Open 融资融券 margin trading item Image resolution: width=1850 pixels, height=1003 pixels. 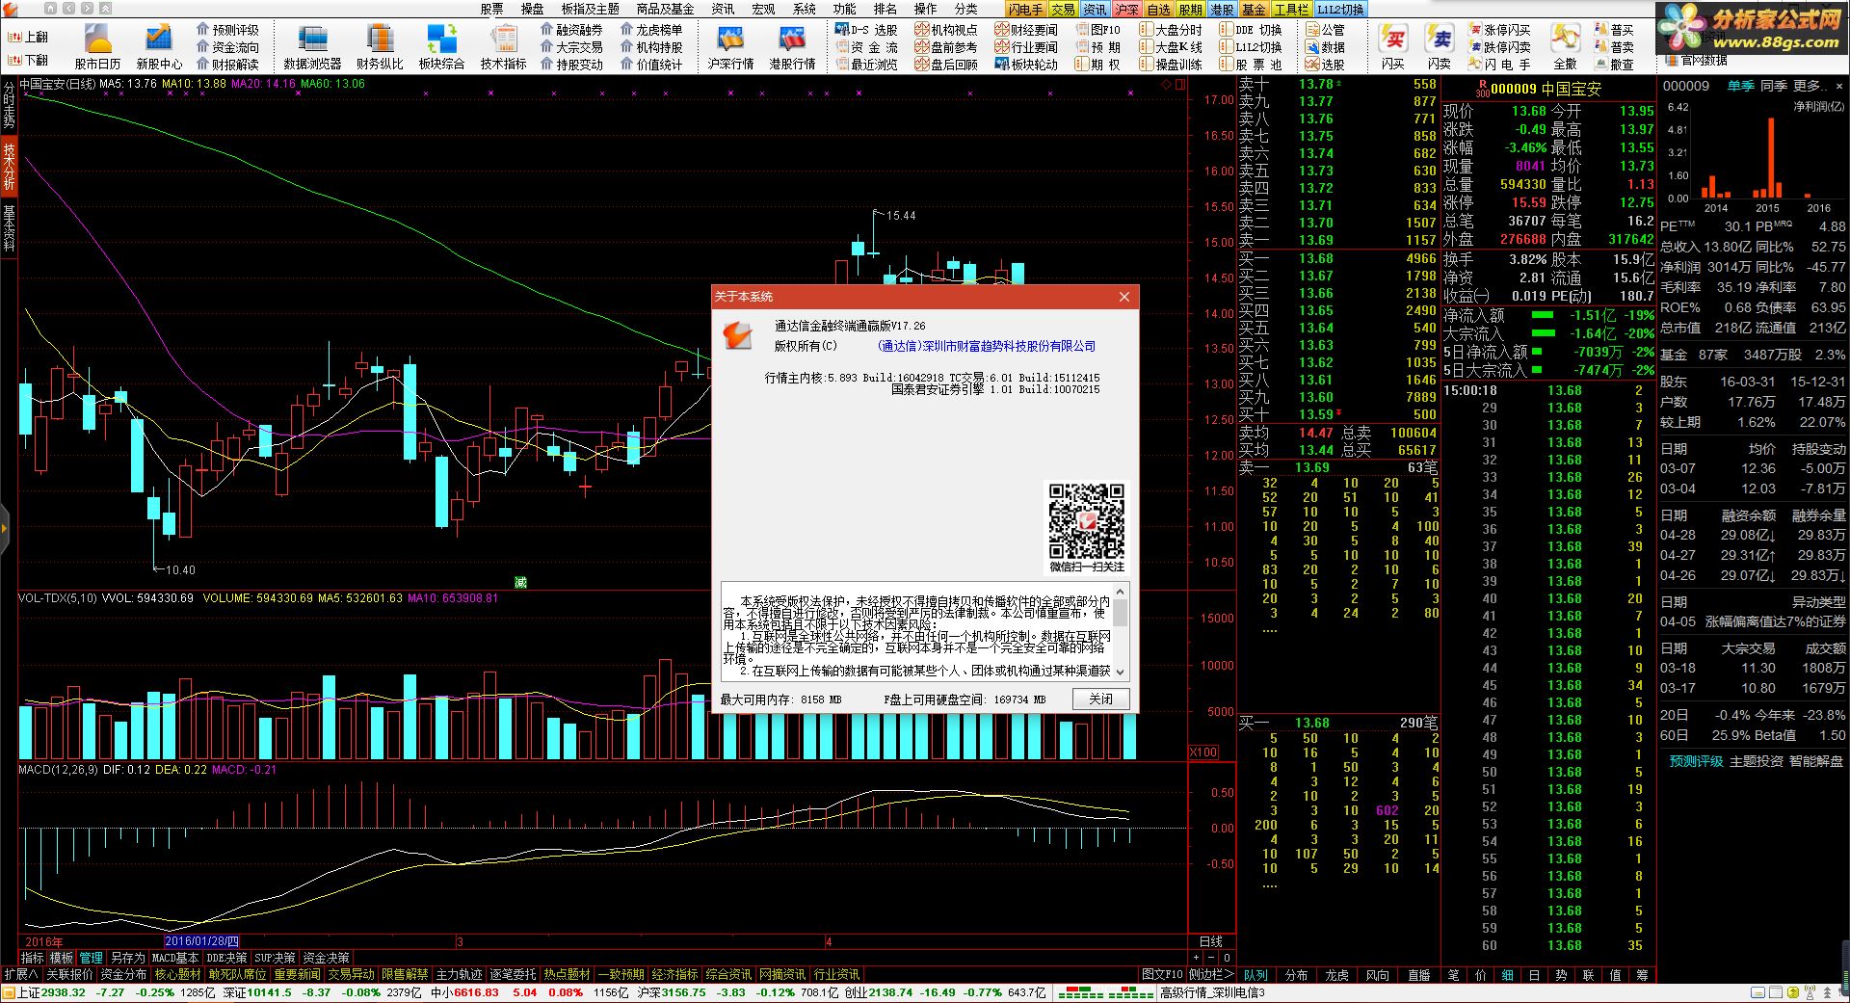pyautogui.click(x=571, y=30)
